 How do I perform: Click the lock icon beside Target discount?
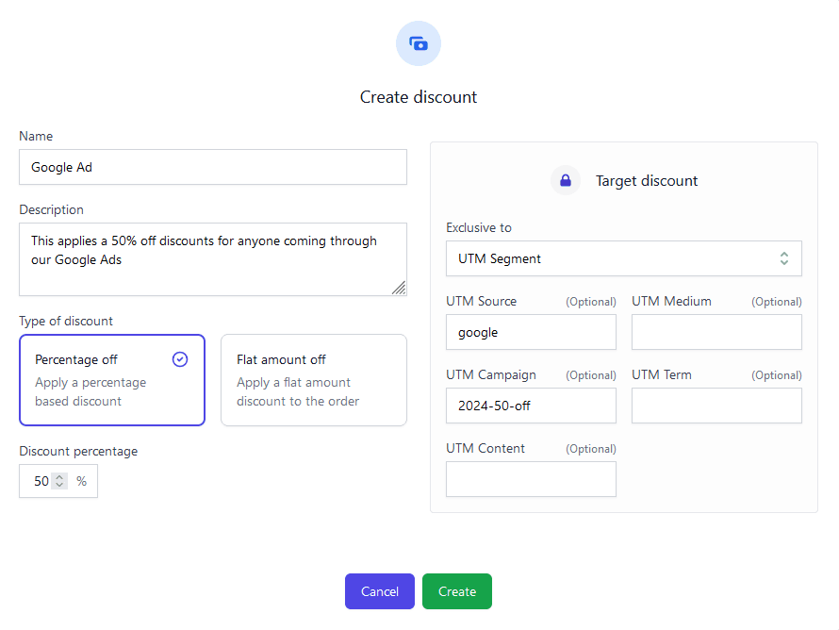565,180
